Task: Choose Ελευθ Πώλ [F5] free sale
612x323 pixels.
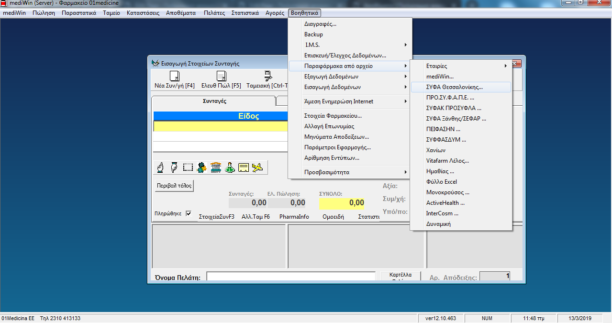Action: (221, 80)
